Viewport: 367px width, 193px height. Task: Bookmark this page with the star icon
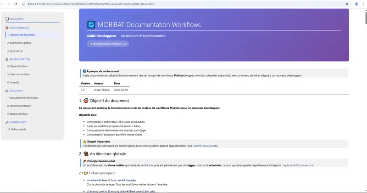coord(347,4)
